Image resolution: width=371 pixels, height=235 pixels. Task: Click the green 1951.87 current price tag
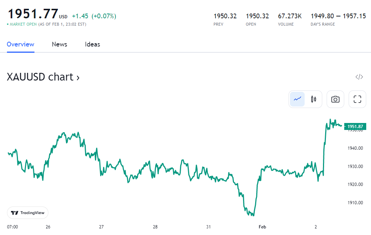point(355,127)
